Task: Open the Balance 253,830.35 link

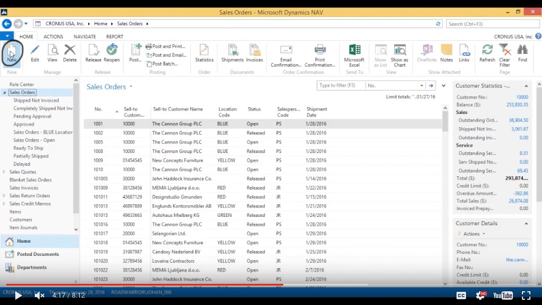Action: pyautogui.click(x=517, y=105)
